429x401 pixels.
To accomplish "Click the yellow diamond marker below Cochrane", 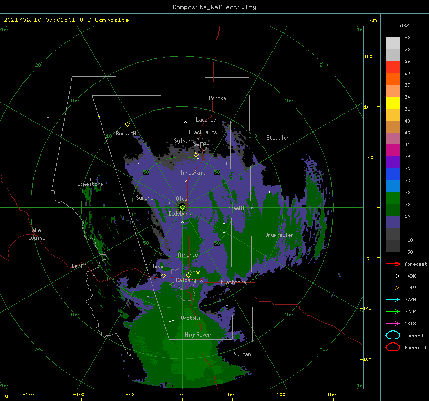I will pos(163,275).
